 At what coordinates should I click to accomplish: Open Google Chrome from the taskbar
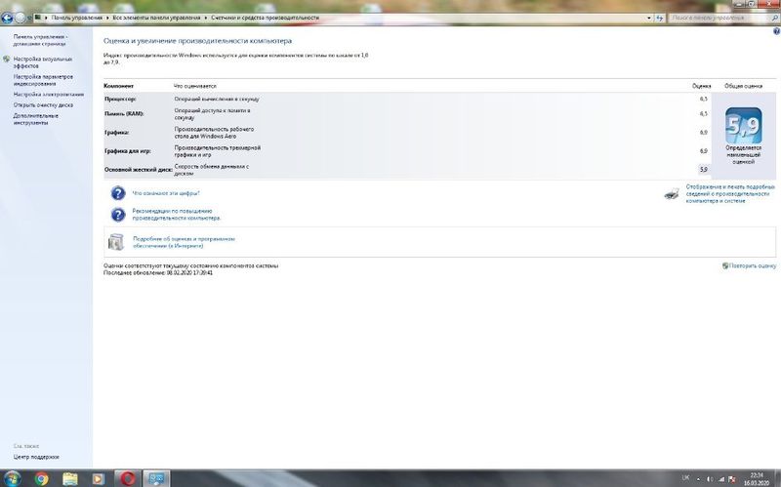tap(42, 478)
